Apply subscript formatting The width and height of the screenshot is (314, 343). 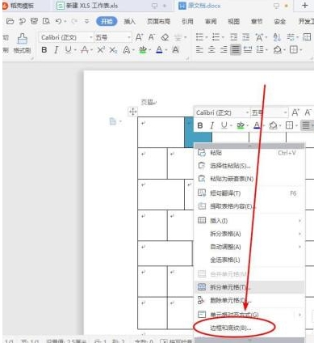tap(113, 50)
